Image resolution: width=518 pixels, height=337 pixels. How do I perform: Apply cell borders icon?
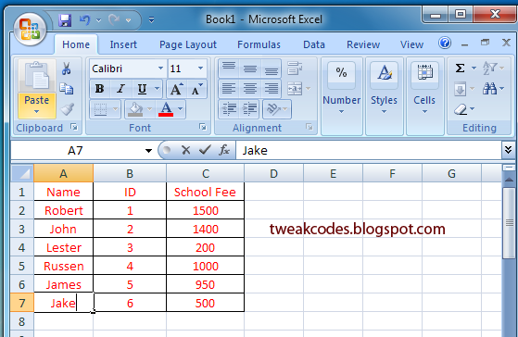[x=100, y=109]
